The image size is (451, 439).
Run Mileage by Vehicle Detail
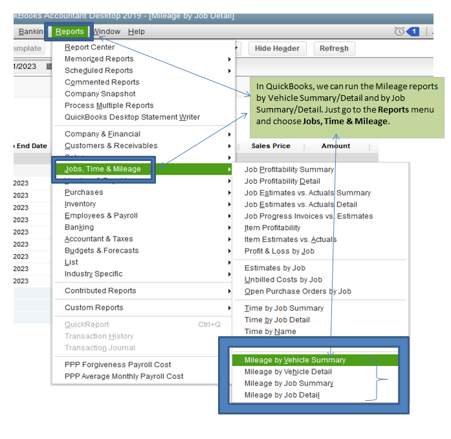click(x=315, y=372)
